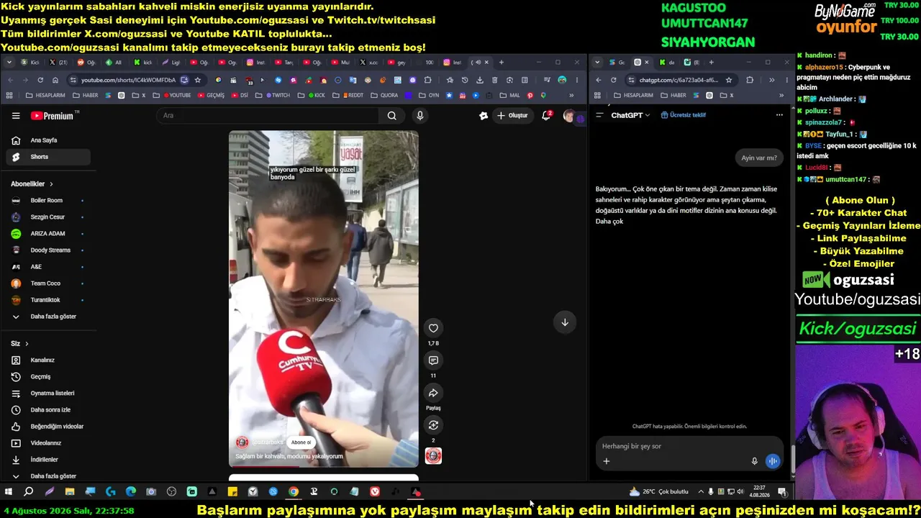Bookmark the ChatGPT page with the star
This screenshot has height=518, width=921.
(x=729, y=80)
